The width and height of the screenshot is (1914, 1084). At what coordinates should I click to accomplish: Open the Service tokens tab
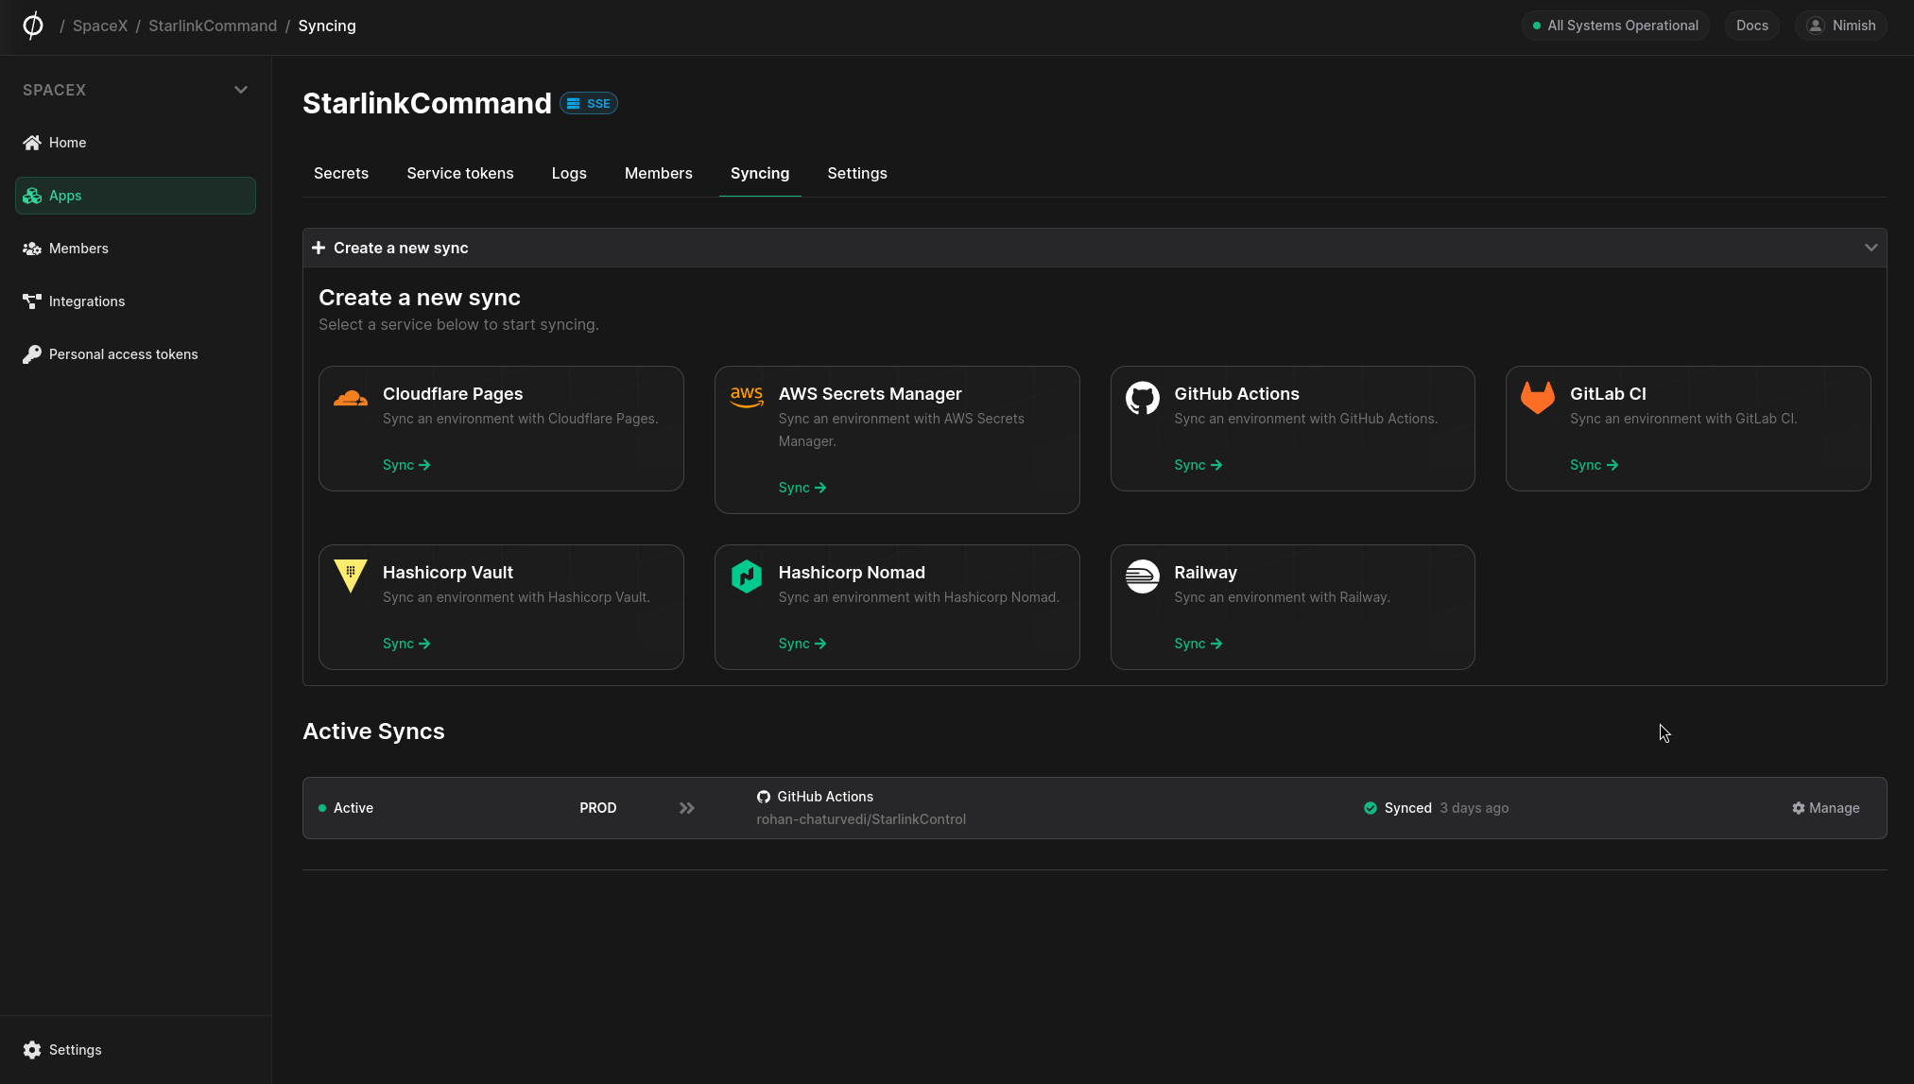click(x=460, y=173)
